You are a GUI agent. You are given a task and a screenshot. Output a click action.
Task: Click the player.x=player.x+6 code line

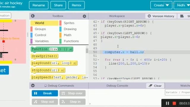pos(125,26)
